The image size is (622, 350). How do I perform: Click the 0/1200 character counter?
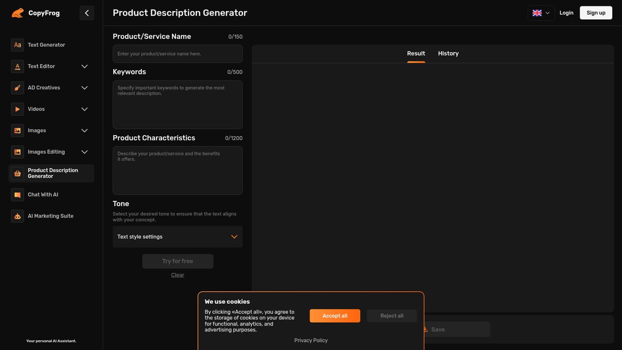tap(234, 138)
